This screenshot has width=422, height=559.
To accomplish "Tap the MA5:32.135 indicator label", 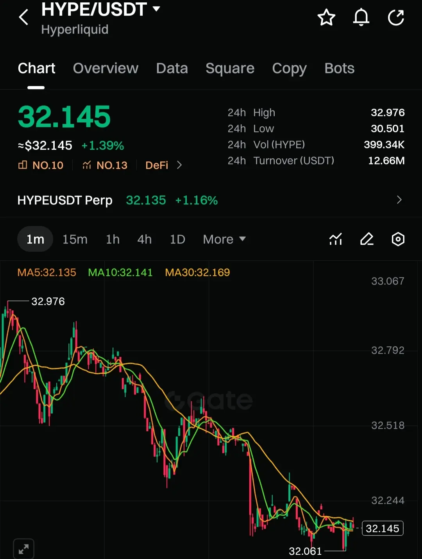I will [47, 272].
